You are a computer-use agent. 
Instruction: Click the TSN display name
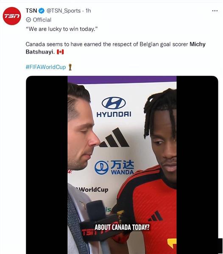pos(31,11)
